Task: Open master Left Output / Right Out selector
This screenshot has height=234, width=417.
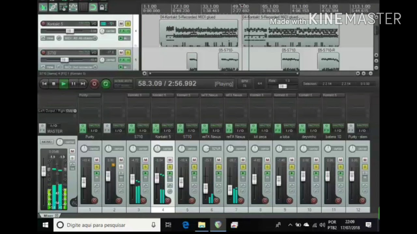Action: coord(57,111)
